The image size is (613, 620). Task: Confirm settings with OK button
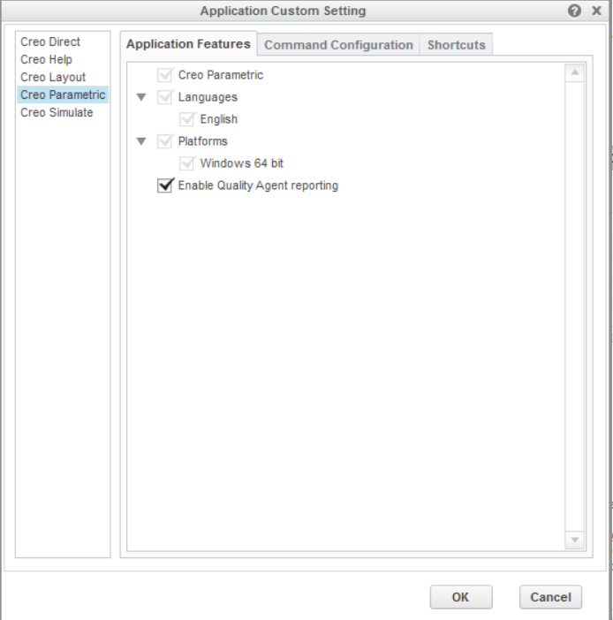[461, 597]
